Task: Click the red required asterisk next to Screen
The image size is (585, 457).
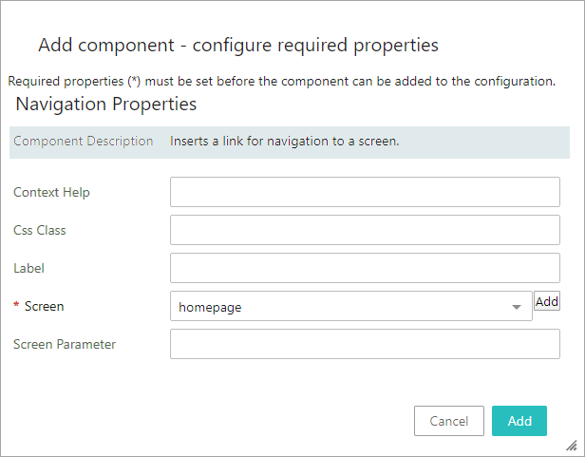Action: pyautogui.click(x=16, y=307)
